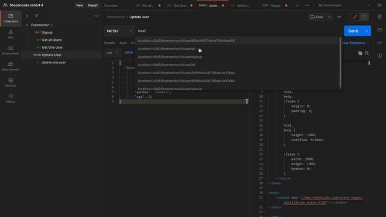Click the Shecancode cohort 4 workspace name
The image size is (386, 217).
tap(27, 5)
